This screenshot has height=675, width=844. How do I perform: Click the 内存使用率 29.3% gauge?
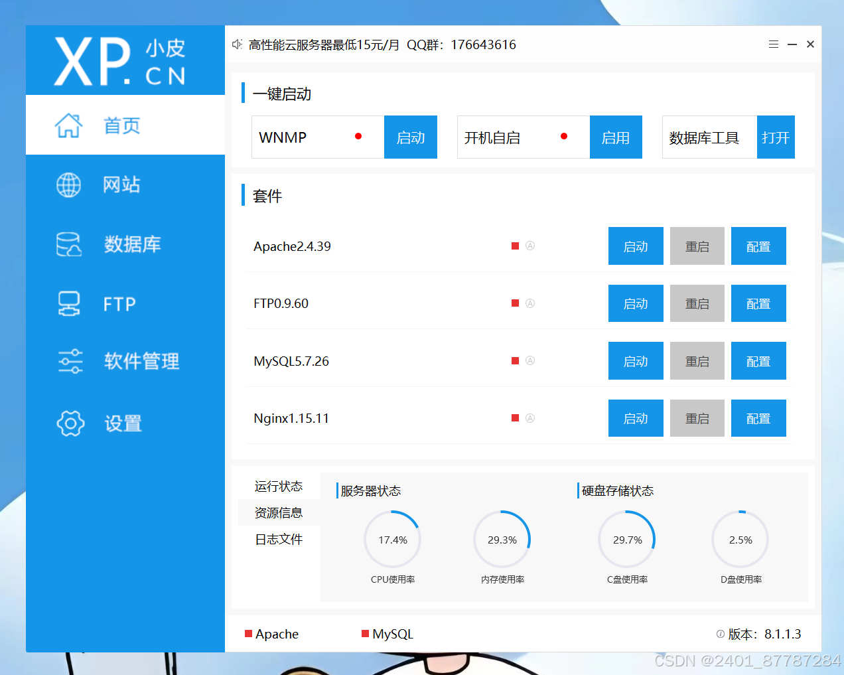(x=502, y=540)
